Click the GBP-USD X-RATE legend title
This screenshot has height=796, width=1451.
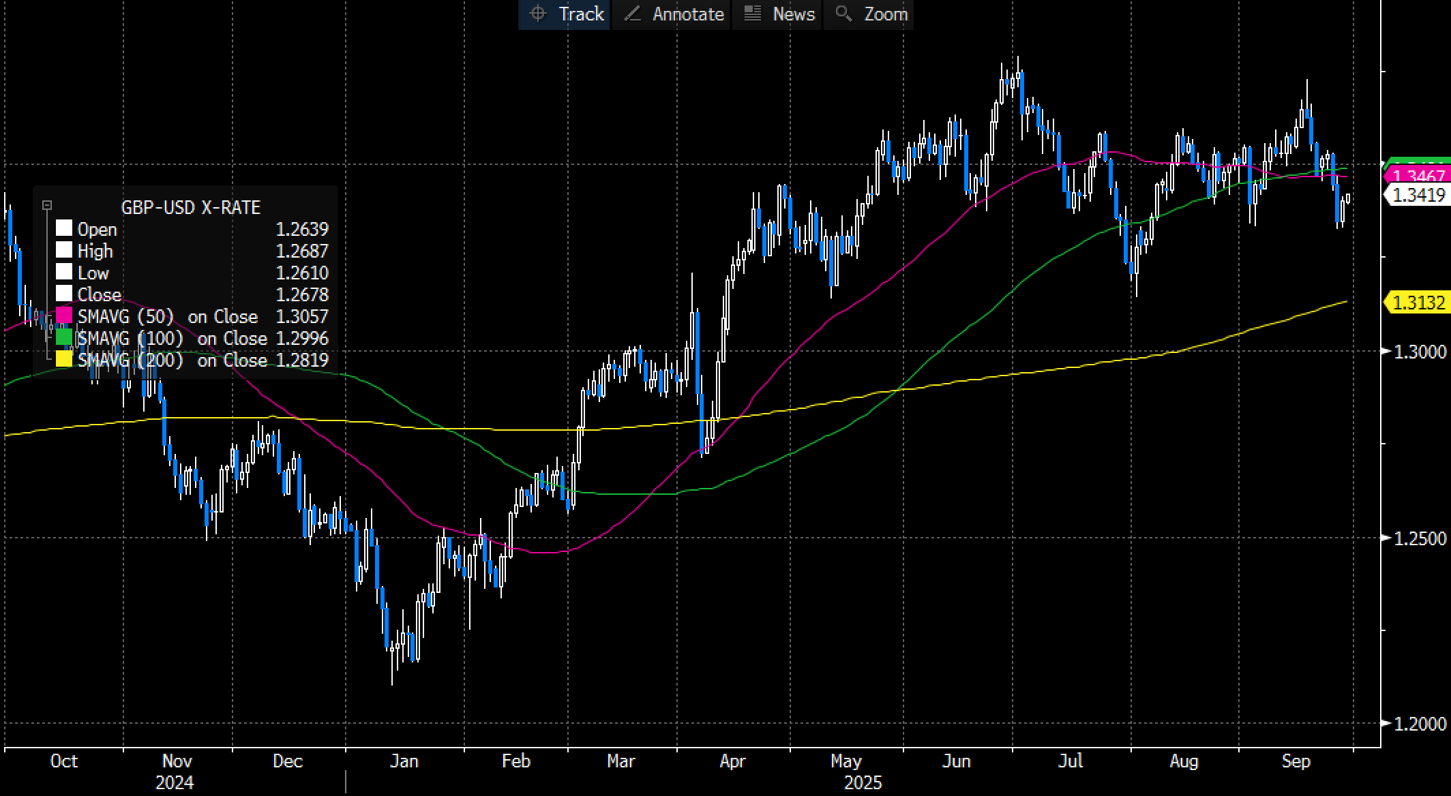pyautogui.click(x=190, y=207)
